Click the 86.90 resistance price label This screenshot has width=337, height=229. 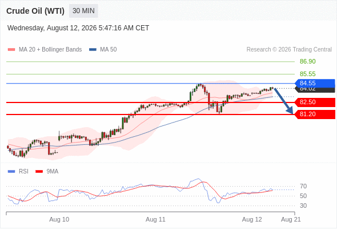pyautogui.click(x=307, y=62)
